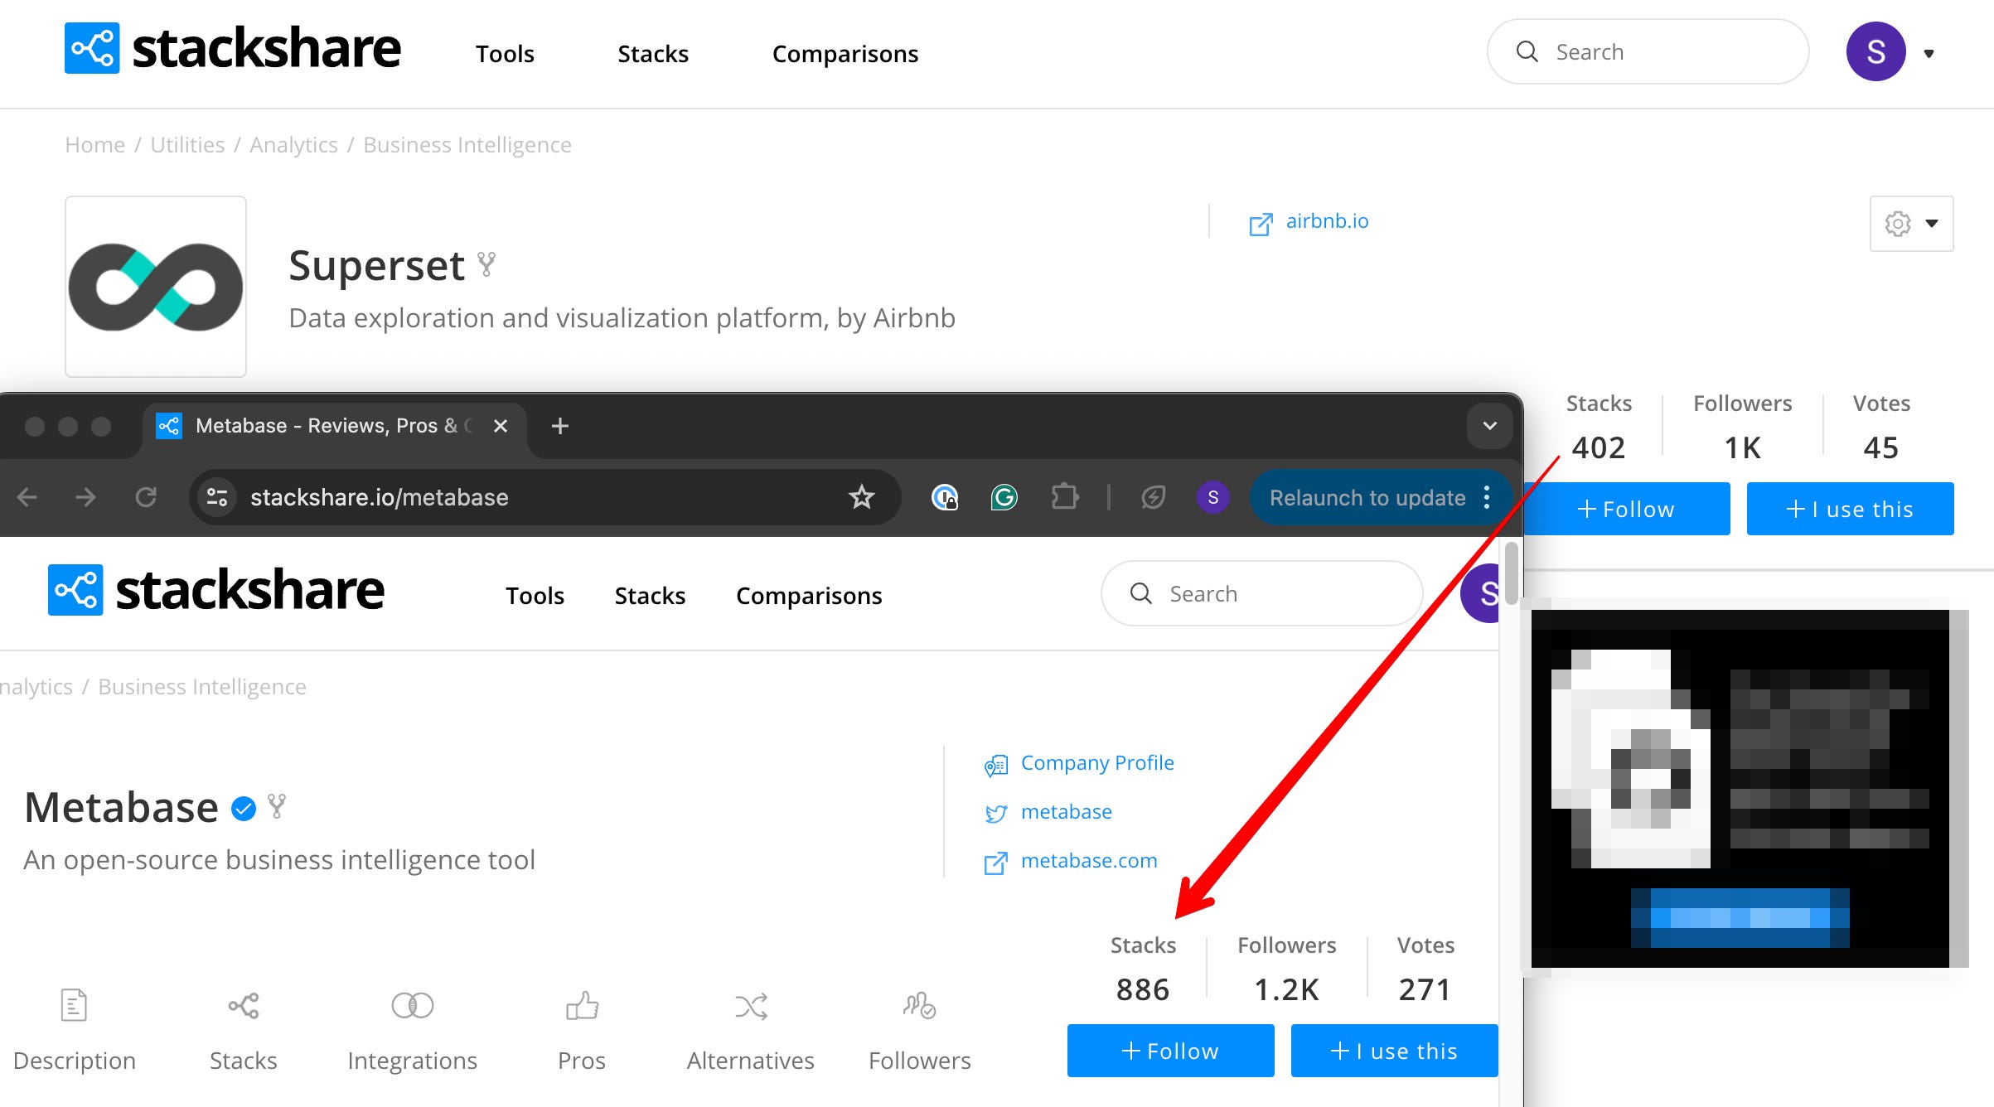The height and width of the screenshot is (1107, 1994).
Task: Open the Chrome profile S avatar
Action: click(x=1213, y=497)
